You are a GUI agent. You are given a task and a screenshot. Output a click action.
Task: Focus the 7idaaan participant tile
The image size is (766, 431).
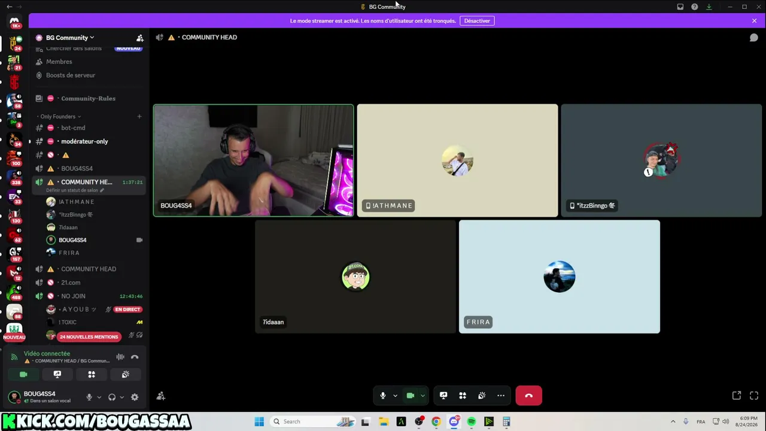point(355,277)
